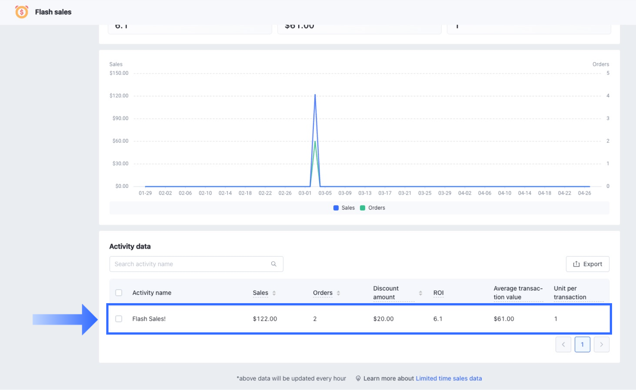Click the chart peak near 03-03
This screenshot has height=390, width=636.
315,95
